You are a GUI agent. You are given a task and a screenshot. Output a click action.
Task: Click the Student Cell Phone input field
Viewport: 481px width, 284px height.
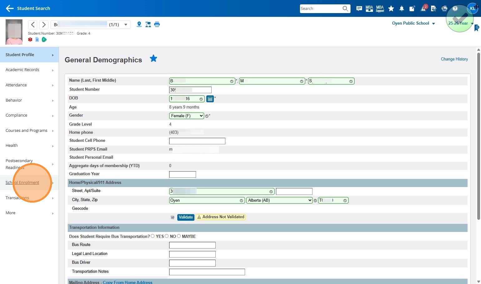tap(197, 141)
